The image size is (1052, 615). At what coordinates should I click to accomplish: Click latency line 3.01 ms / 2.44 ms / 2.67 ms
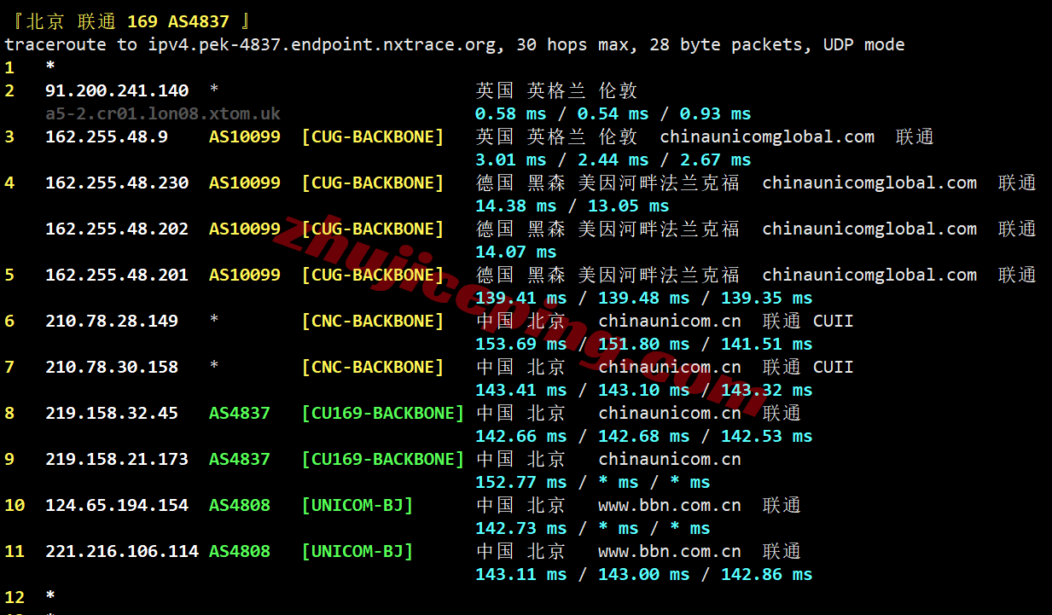point(613,160)
